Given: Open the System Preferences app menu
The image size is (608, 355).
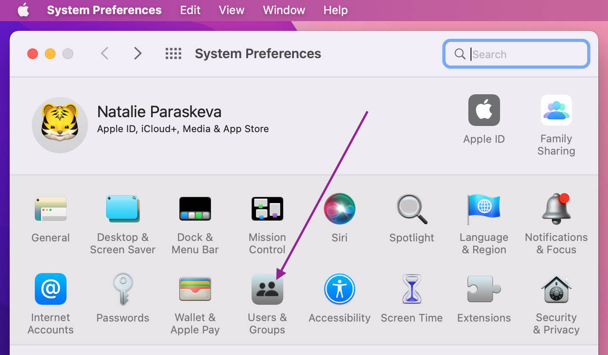Looking at the screenshot, I should [x=104, y=10].
